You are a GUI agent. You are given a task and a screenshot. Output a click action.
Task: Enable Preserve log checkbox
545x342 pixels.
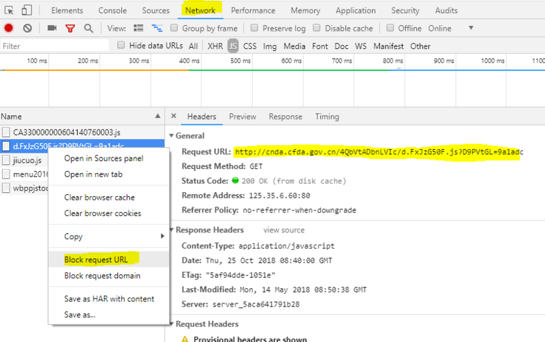pos(254,28)
